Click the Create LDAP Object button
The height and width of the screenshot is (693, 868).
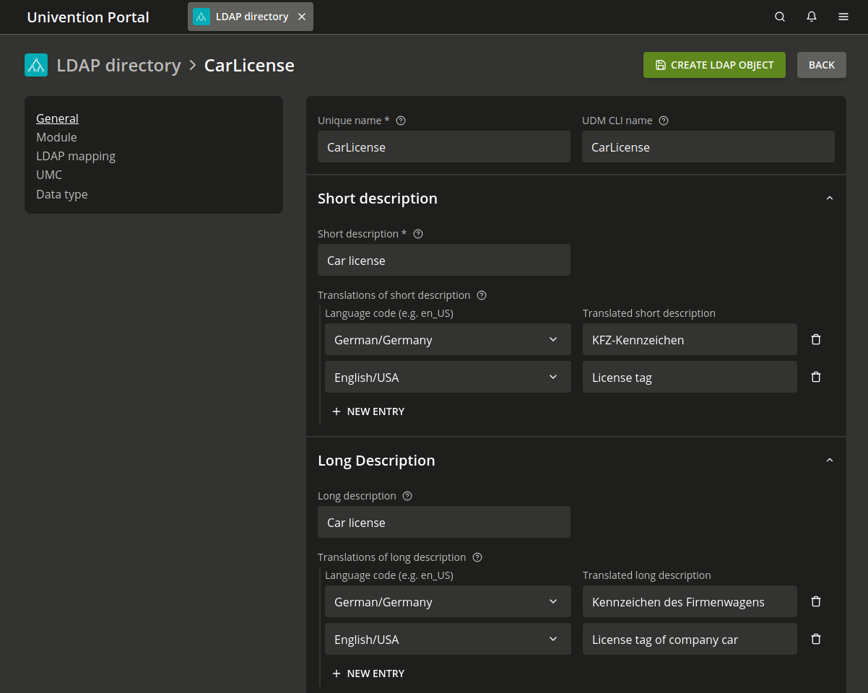(x=714, y=65)
